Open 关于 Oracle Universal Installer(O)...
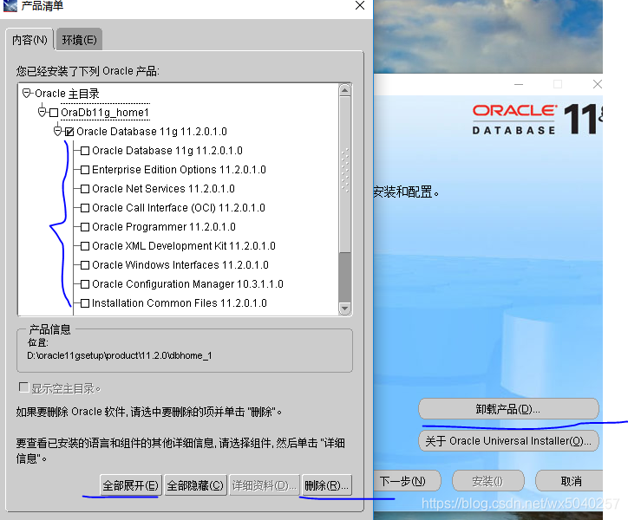 508,441
